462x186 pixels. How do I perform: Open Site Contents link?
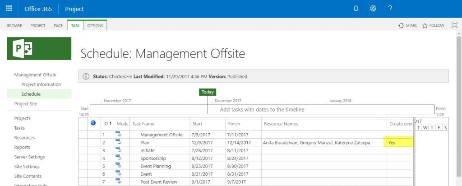28,176
